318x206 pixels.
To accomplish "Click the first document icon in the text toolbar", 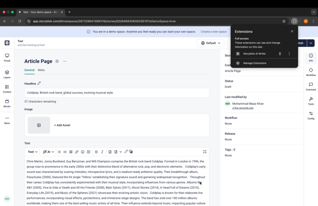I will coord(110,152).
